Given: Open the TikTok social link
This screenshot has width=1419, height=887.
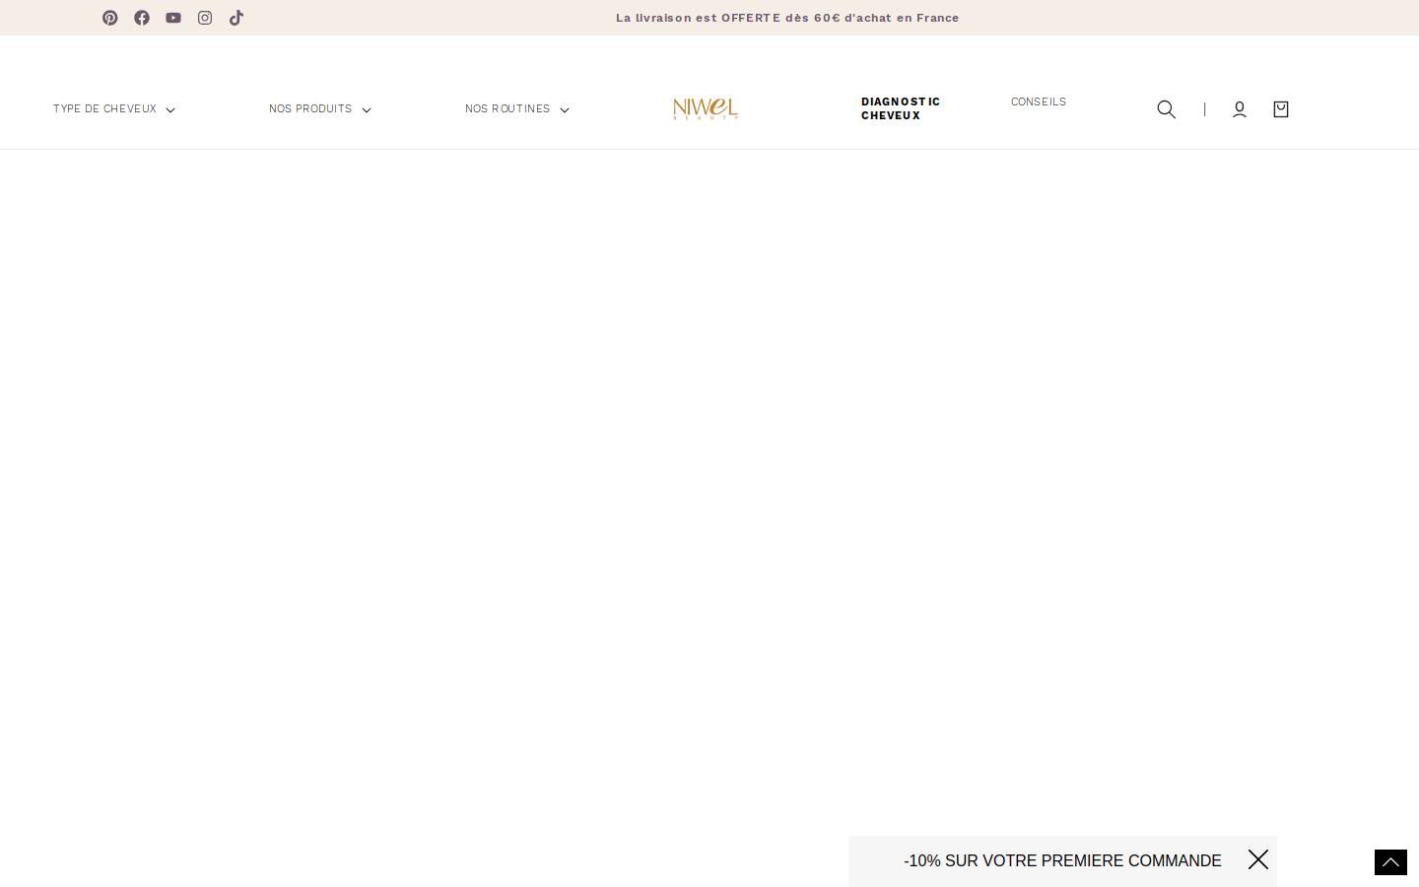Looking at the screenshot, I should click(236, 18).
